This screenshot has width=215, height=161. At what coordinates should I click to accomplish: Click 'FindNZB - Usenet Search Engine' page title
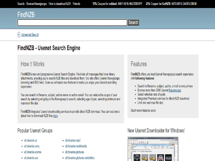click(49, 48)
